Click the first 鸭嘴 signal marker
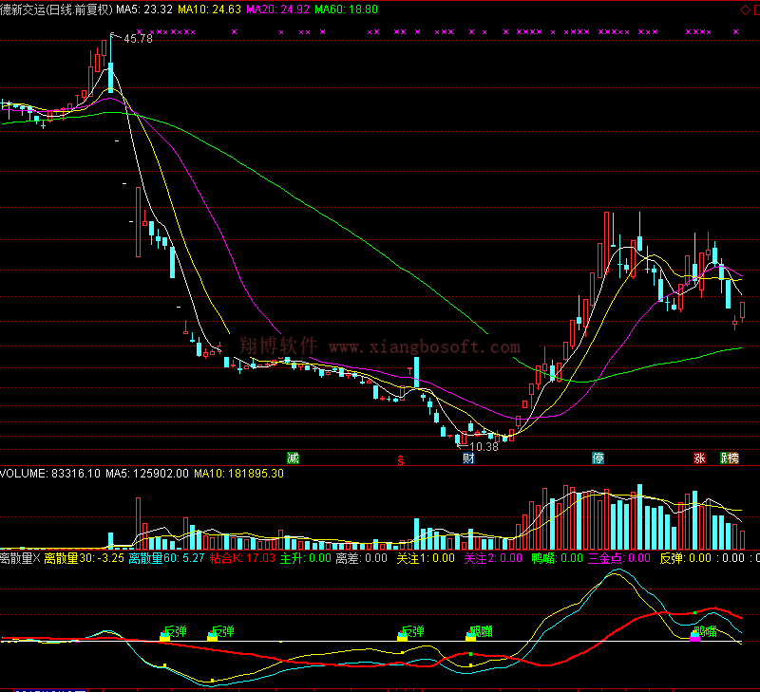 [481, 631]
